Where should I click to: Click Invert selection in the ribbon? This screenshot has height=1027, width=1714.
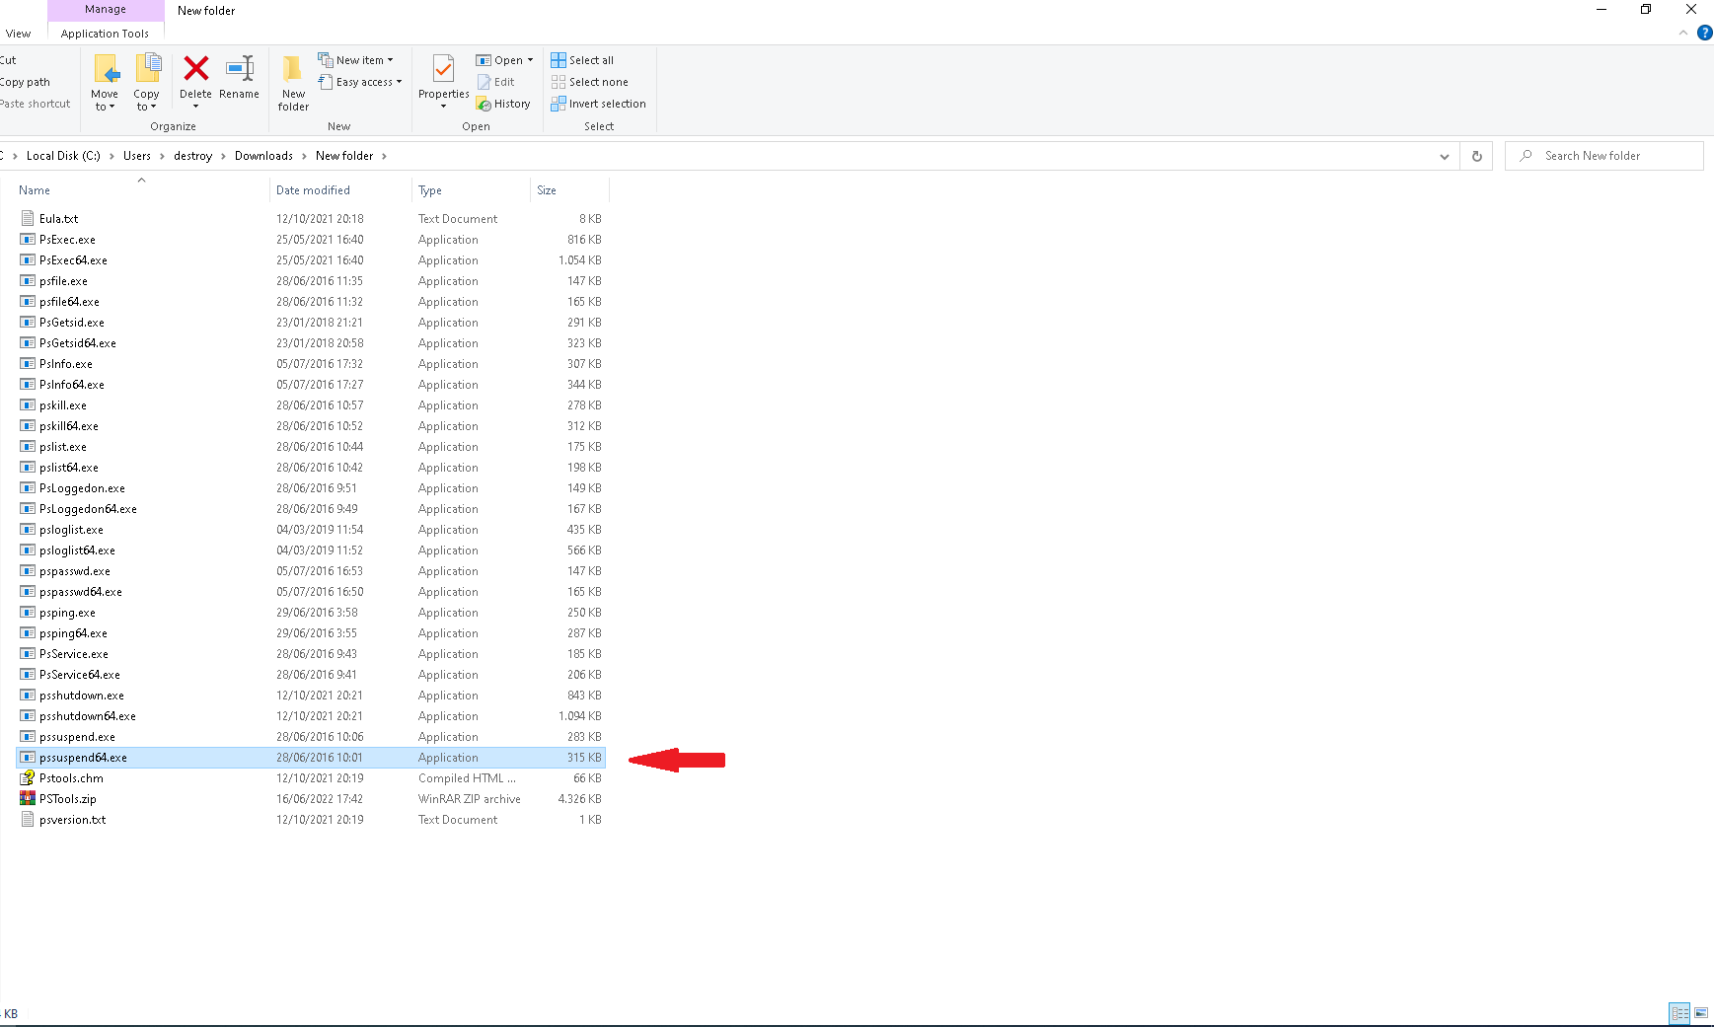[598, 104]
